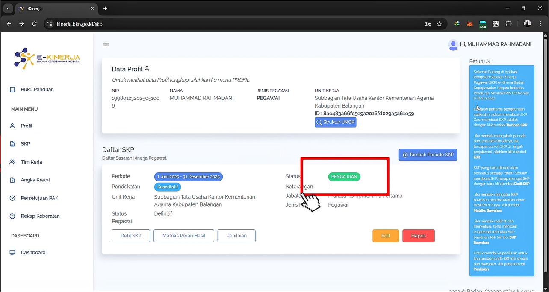Open the Tim Kerja sidebar item
Screen dimensions: 549x292
31,162
